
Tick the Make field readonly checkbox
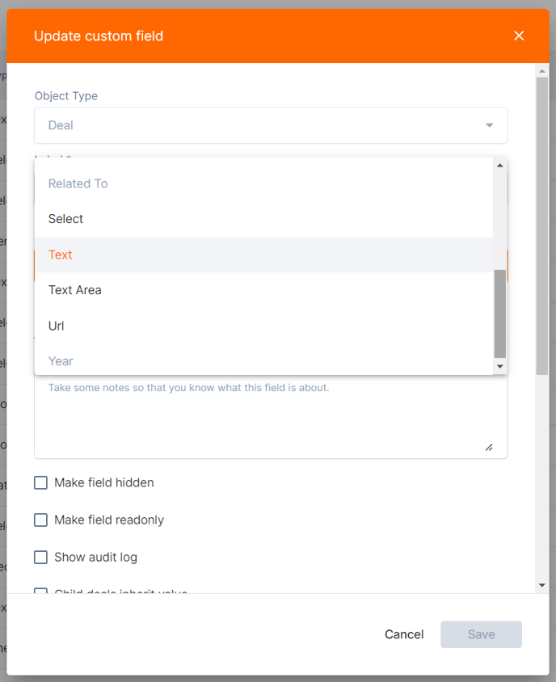coord(40,520)
